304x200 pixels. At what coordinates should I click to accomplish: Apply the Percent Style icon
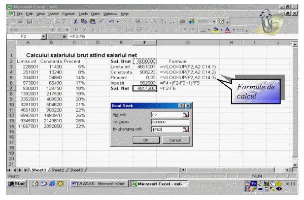point(149,30)
